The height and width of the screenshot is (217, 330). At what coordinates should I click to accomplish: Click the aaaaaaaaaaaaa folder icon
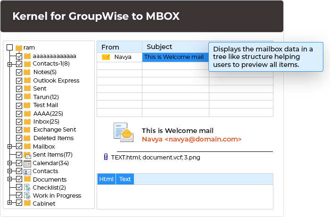(27, 56)
